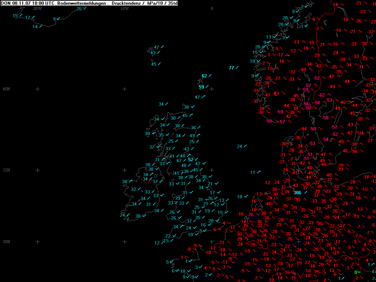Viewport: 376px width, 282px height.
Task: Click the grid cross at 60N 0 longitude
Action: point(211,89)
